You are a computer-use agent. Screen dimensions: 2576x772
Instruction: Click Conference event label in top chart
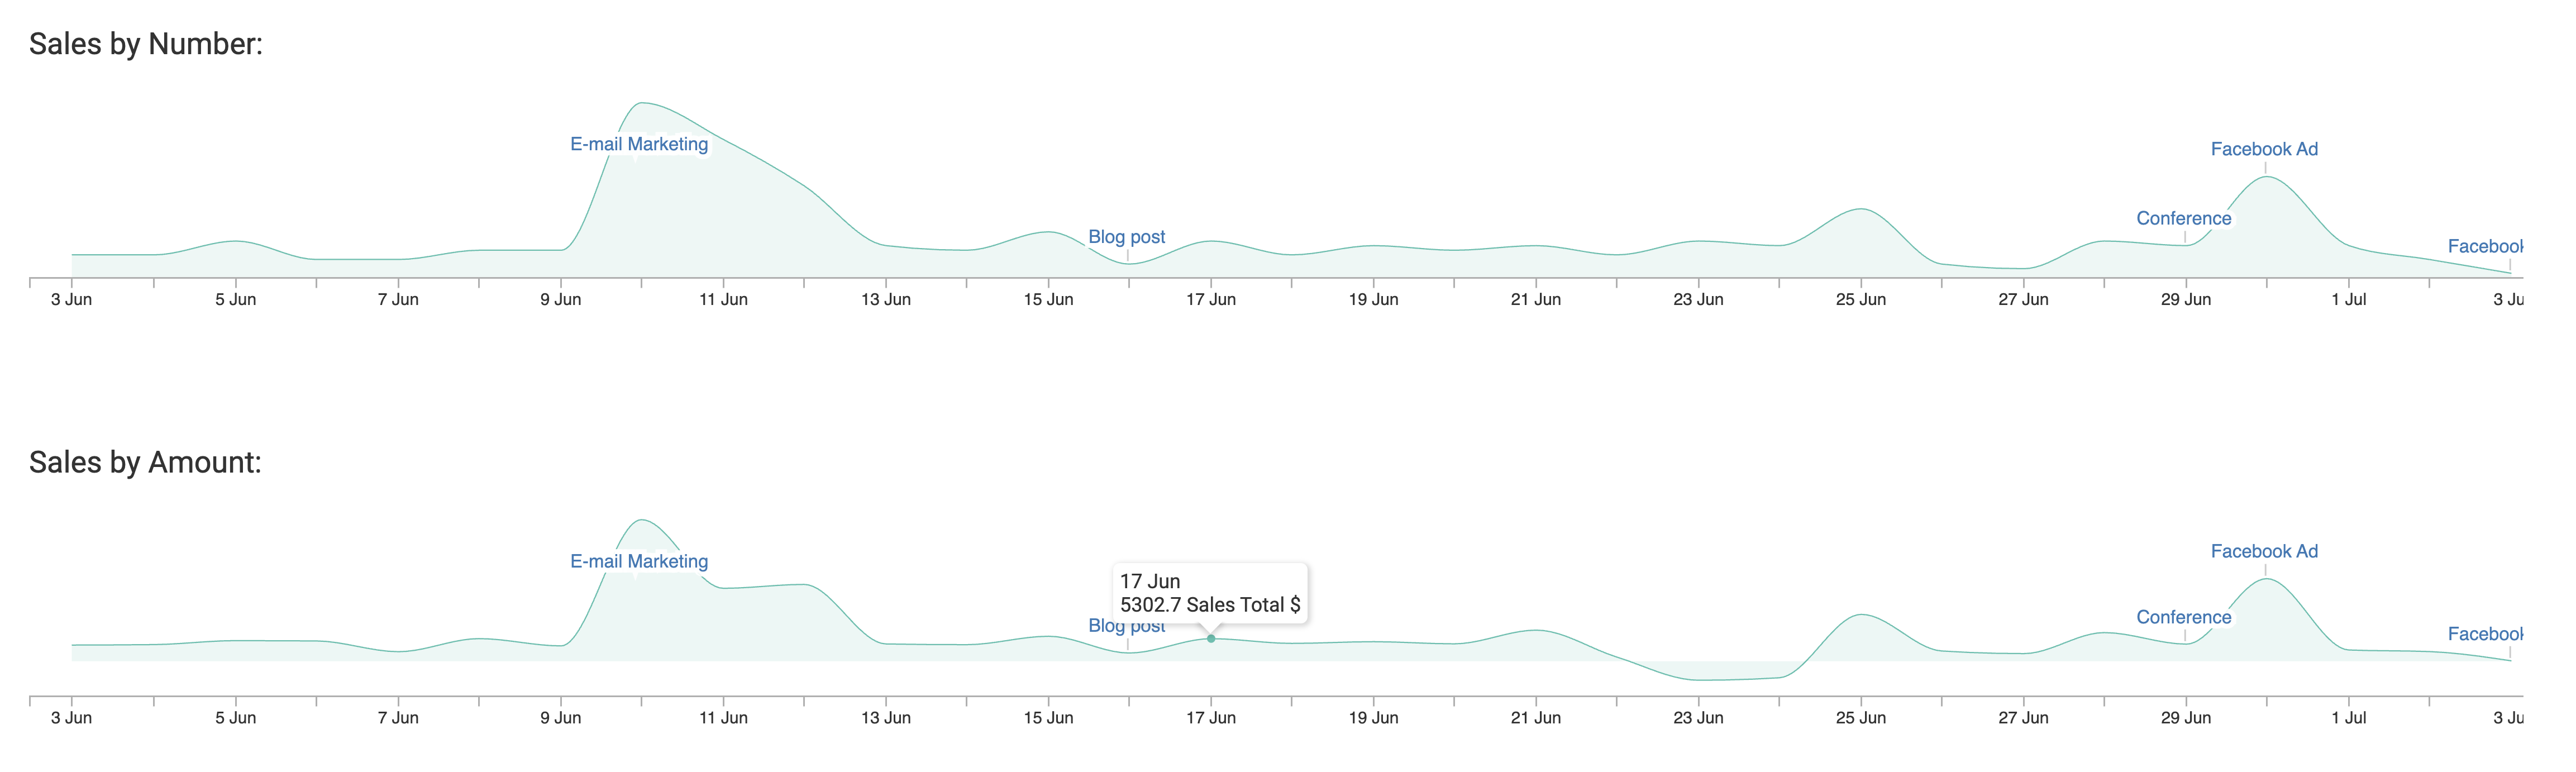[2183, 218]
